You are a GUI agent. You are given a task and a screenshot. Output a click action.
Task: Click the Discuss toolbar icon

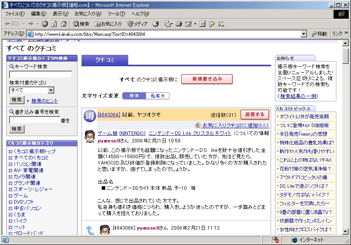(x=202, y=24)
